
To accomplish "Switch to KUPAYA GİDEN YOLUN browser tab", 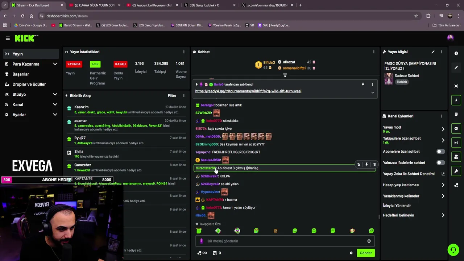I will [94, 5].
